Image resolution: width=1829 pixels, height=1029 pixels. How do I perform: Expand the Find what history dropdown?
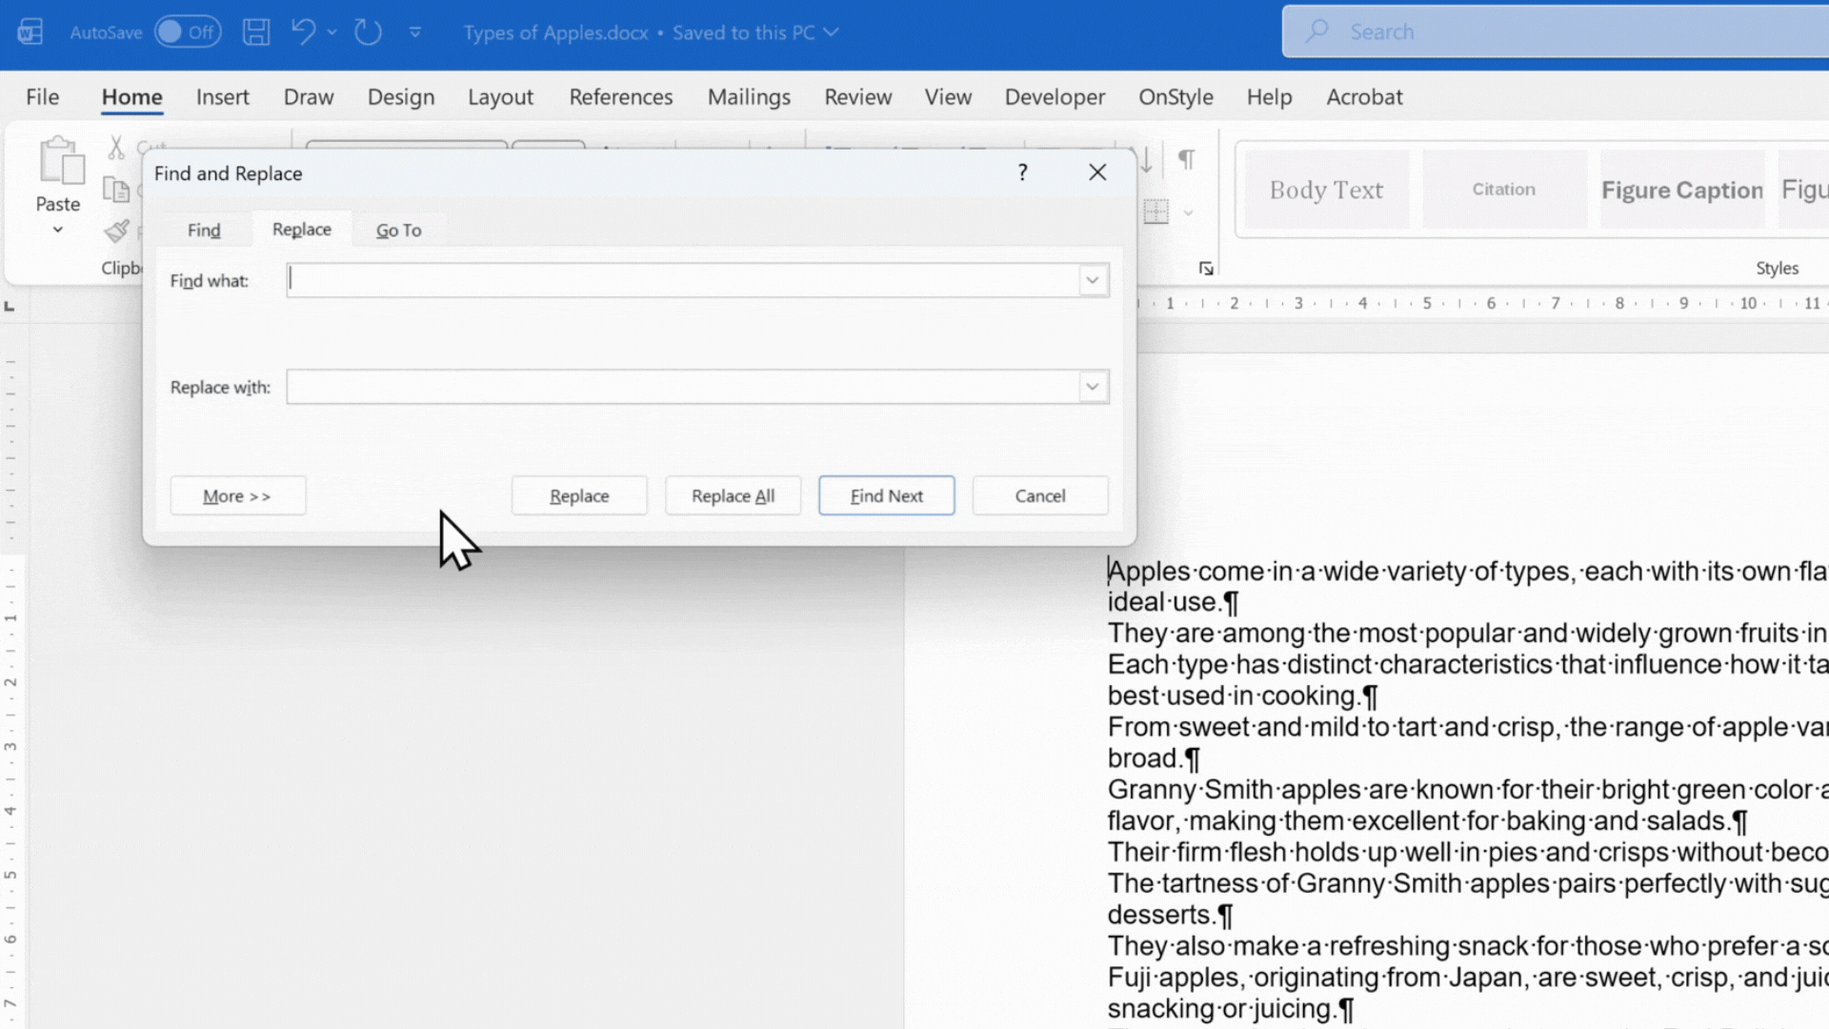1093,280
